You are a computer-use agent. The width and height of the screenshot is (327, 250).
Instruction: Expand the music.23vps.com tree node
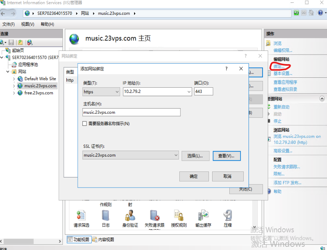[14, 86]
